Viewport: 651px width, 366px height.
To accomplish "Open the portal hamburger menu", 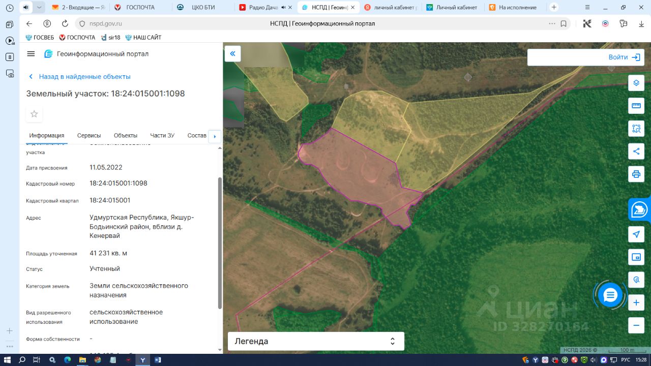I will coord(31,54).
